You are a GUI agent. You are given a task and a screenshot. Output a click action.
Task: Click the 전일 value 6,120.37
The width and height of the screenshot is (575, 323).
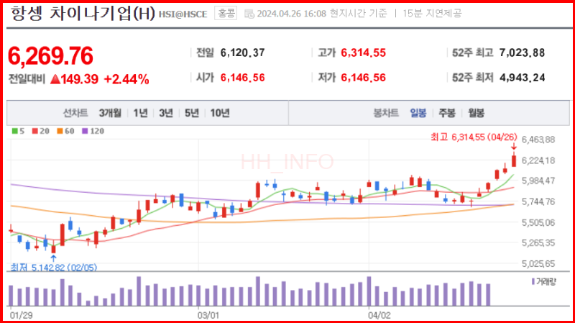[242, 53]
